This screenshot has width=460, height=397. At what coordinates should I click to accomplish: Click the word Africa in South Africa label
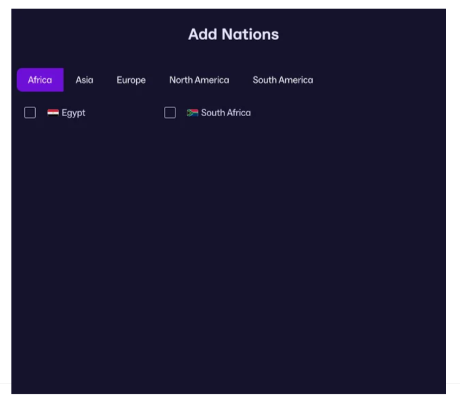click(238, 113)
